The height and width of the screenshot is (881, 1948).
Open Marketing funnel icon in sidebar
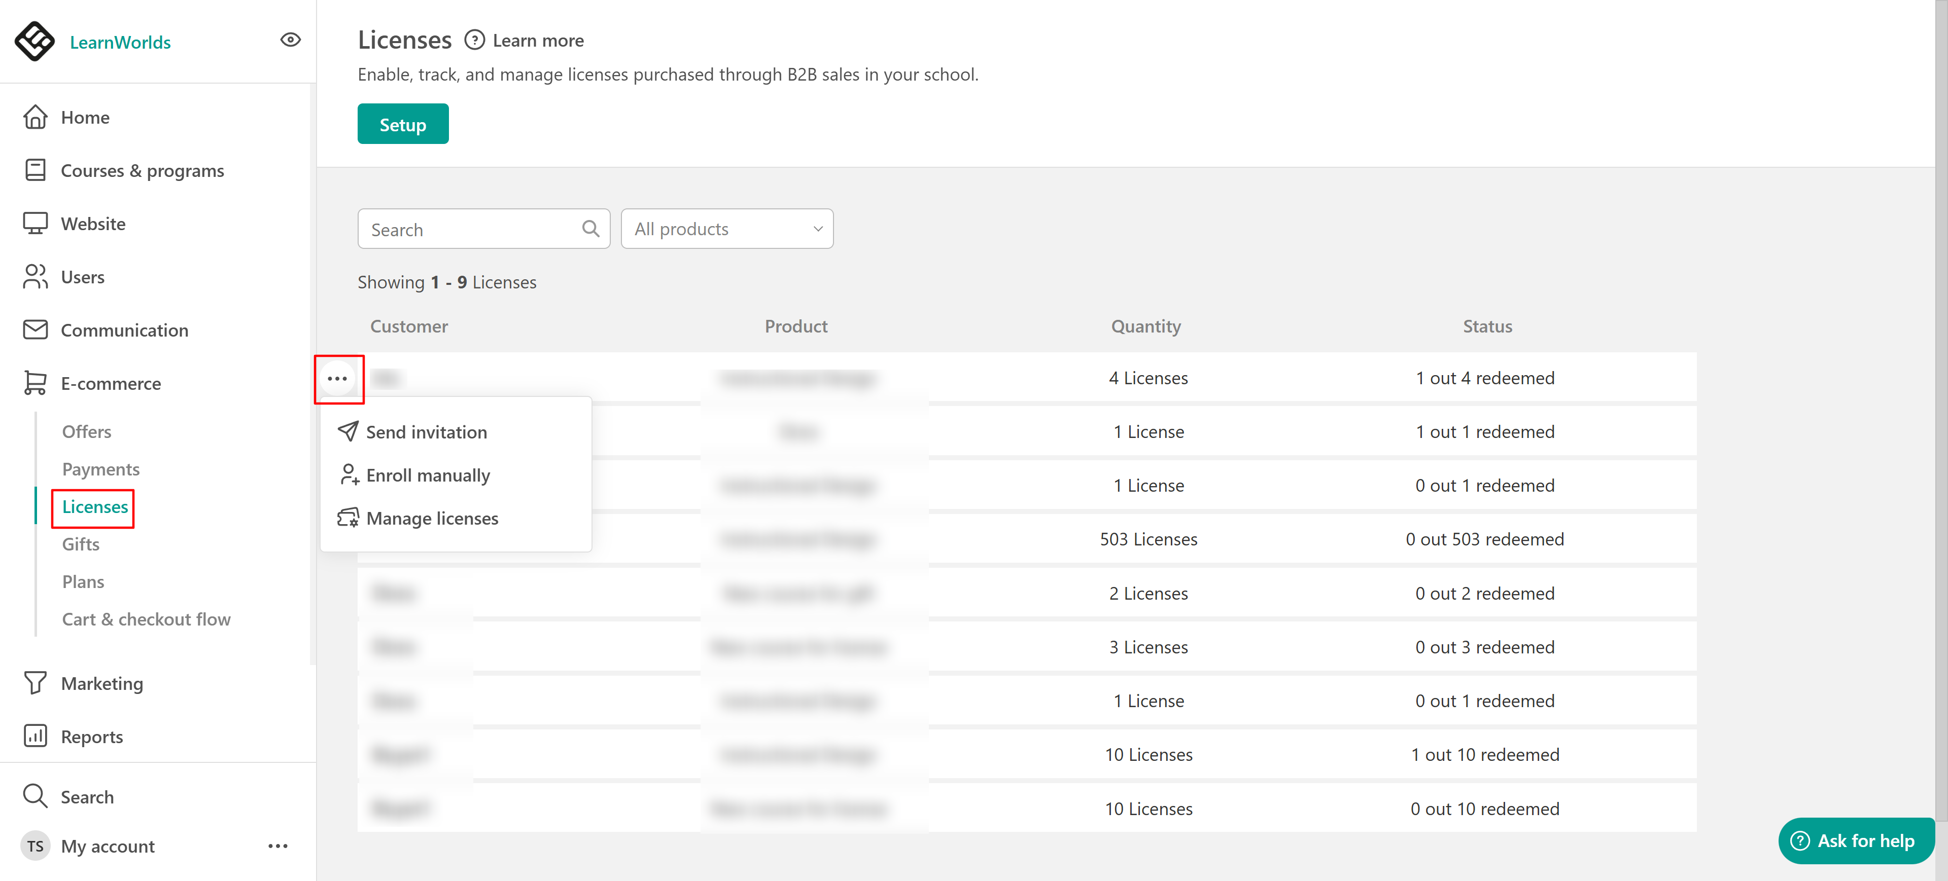pos(35,683)
